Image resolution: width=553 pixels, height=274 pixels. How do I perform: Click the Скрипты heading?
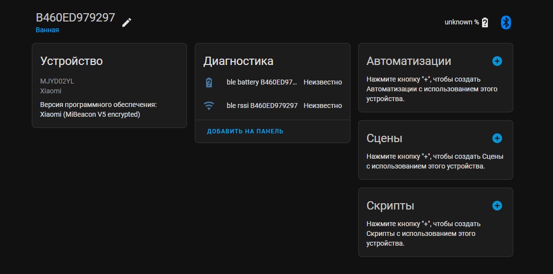click(x=391, y=206)
